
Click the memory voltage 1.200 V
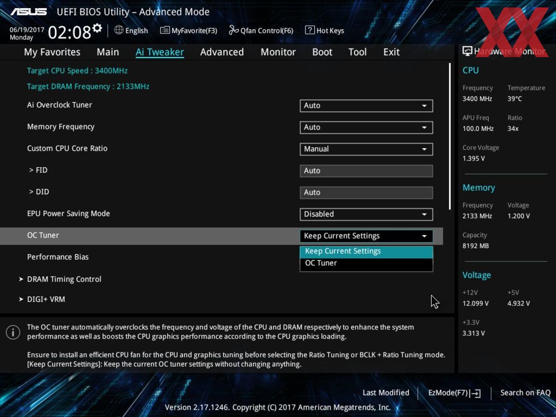coord(518,216)
